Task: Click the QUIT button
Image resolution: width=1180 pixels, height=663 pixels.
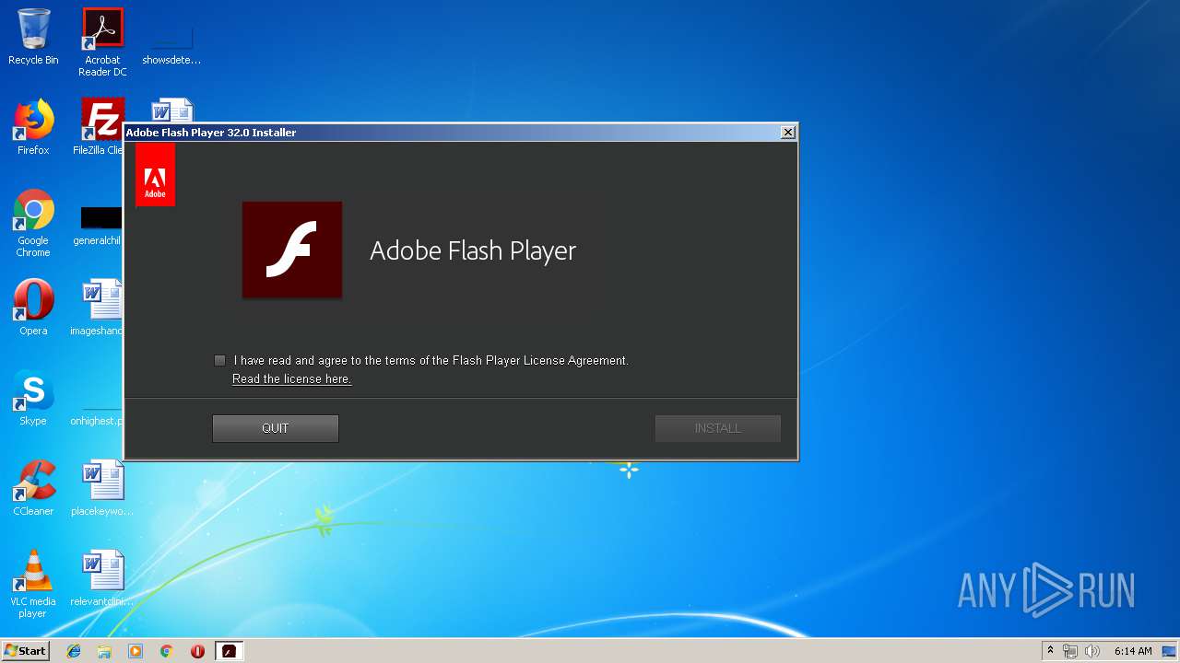Action: [x=276, y=428]
